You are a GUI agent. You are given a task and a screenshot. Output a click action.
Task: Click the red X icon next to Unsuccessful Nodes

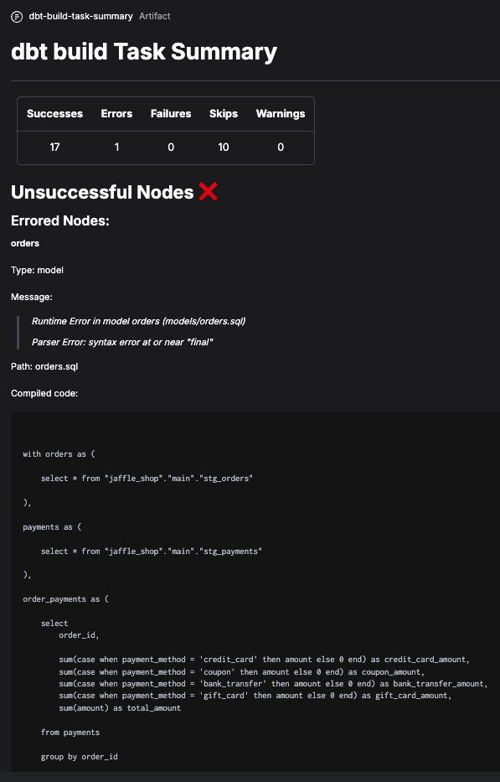208,191
